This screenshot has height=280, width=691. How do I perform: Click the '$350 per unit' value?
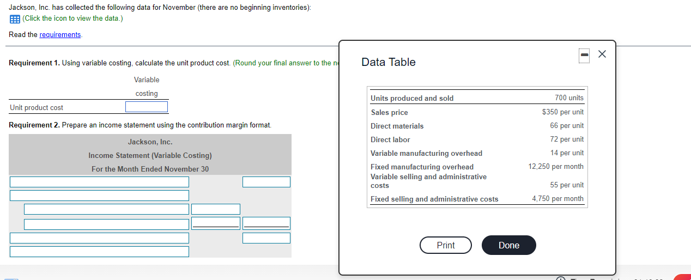563,112
